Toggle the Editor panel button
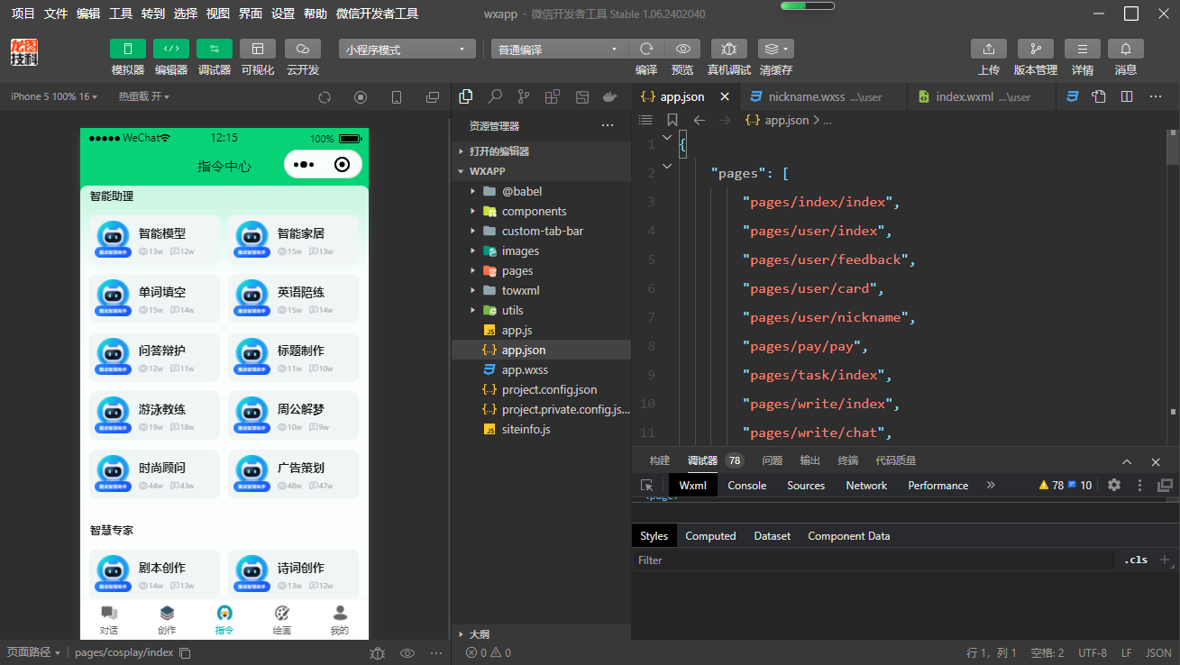 click(171, 49)
